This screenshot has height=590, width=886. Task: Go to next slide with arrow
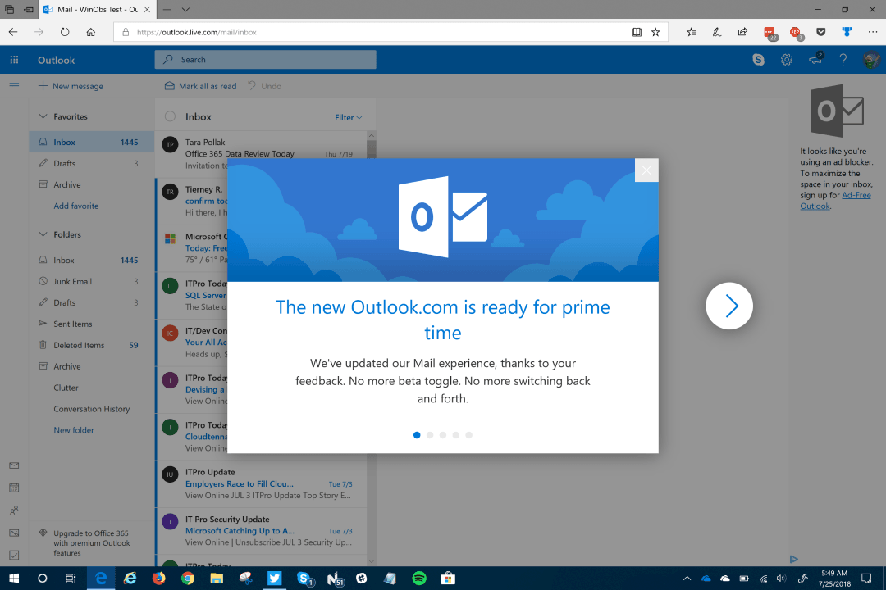click(729, 306)
